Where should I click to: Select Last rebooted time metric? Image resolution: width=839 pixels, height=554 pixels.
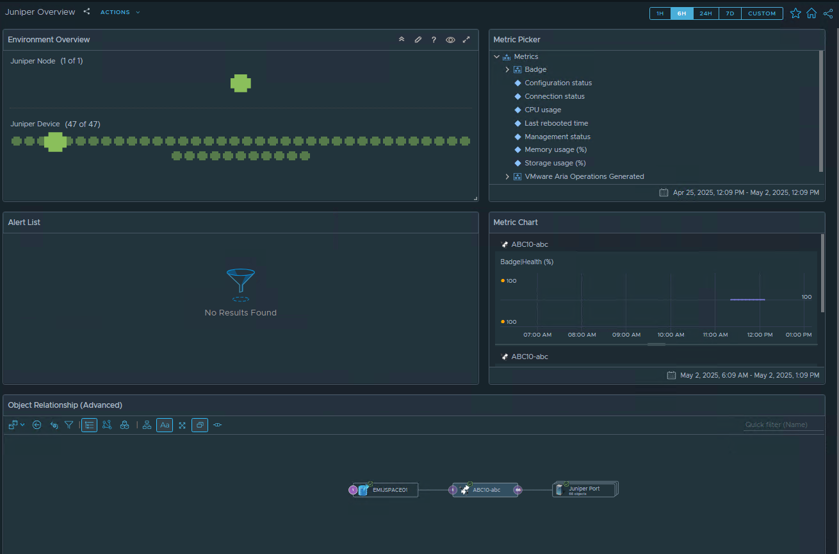click(556, 123)
